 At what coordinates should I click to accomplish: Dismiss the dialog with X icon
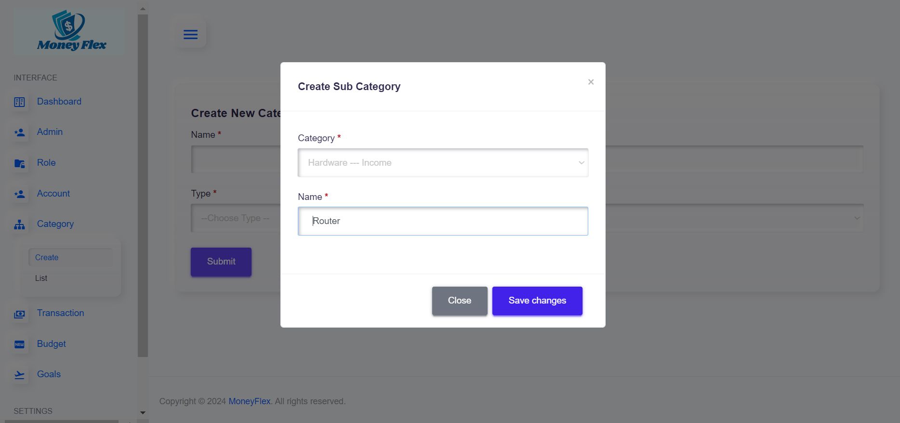591,82
